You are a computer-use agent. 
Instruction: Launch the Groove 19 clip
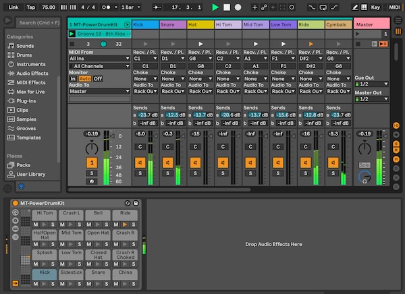(x=72, y=34)
